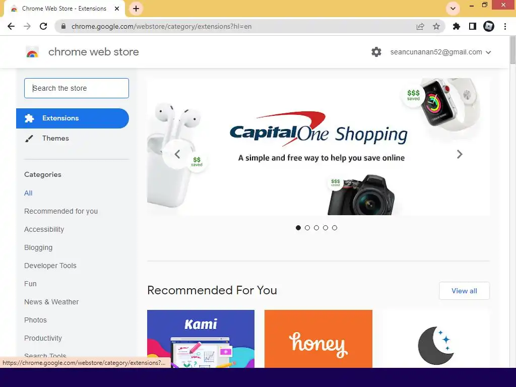Select the third carousel dot
Viewport: 516px width, 387px height.
[x=316, y=228]
